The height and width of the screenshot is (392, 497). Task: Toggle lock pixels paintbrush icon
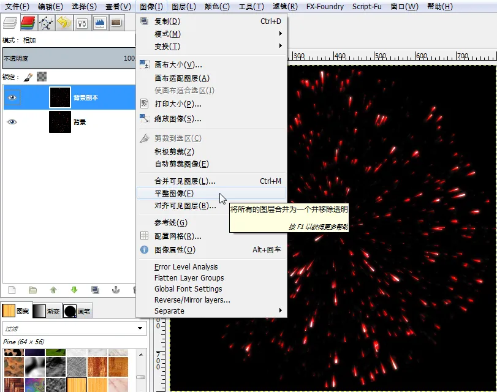click(x=28, y=77)
